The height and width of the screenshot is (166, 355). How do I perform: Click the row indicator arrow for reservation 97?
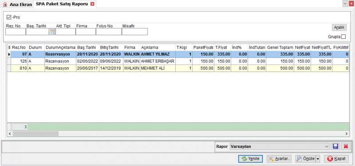(x=9, y=54)
